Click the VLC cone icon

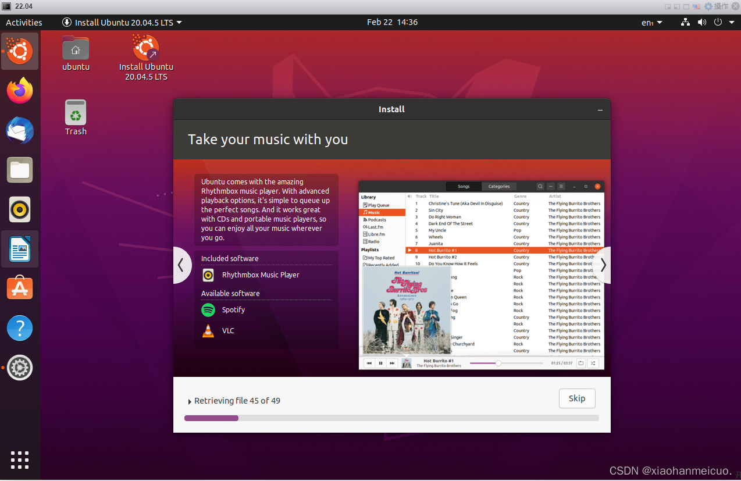coord(208,331)
